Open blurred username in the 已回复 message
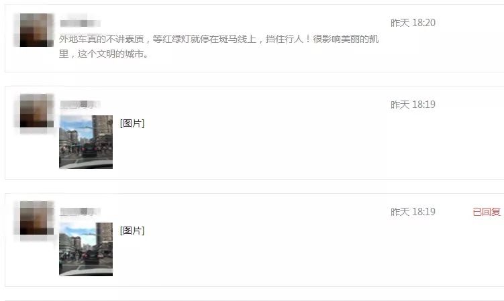The width and height of the screenshot is (504, 301). 81,211
